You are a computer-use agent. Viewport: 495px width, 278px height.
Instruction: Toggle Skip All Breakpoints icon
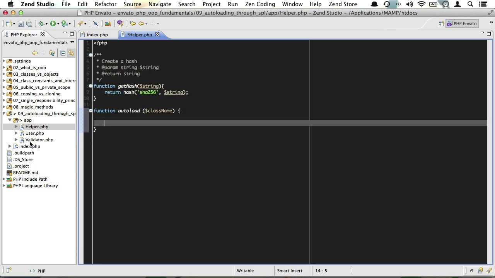96,24
